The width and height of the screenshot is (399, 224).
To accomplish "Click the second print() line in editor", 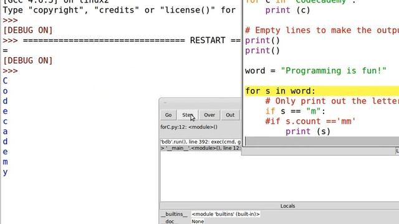I will [262, 50].
